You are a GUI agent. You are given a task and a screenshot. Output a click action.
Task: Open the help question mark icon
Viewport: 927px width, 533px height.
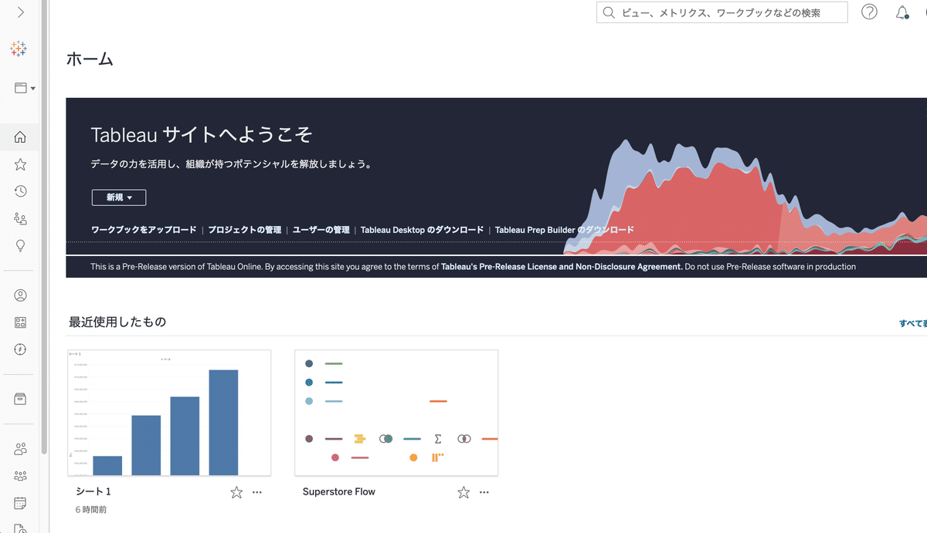pos(869,12)
